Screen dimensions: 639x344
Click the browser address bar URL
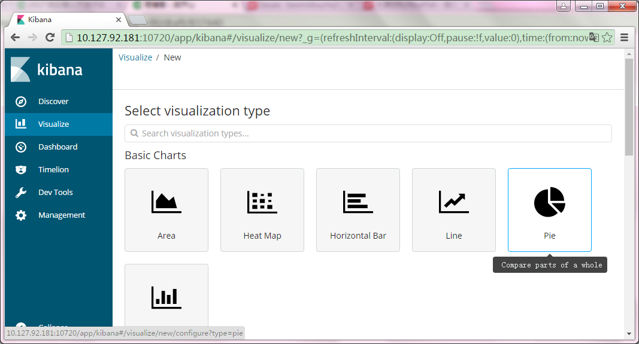(332, 38)
